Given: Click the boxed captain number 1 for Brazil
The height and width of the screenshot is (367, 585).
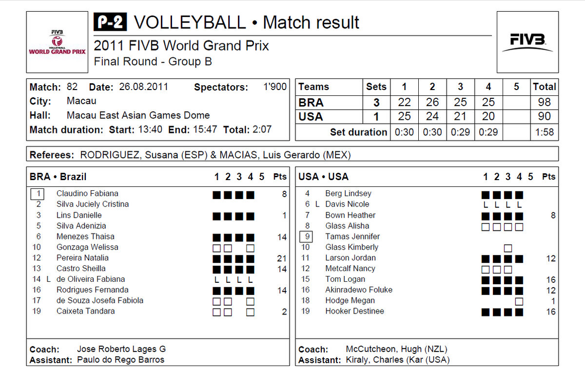Looking at the screenshot, I should (38, 194).
